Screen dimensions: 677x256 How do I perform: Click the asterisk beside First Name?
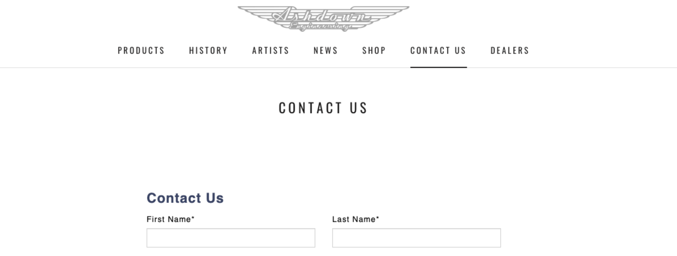click(x=193, y=218)
